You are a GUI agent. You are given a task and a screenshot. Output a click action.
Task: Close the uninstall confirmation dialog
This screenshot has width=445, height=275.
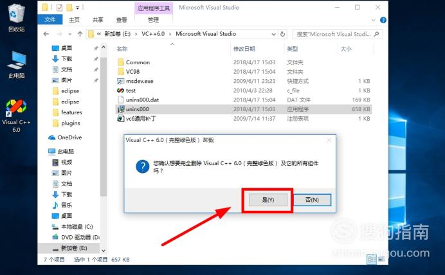329,140
